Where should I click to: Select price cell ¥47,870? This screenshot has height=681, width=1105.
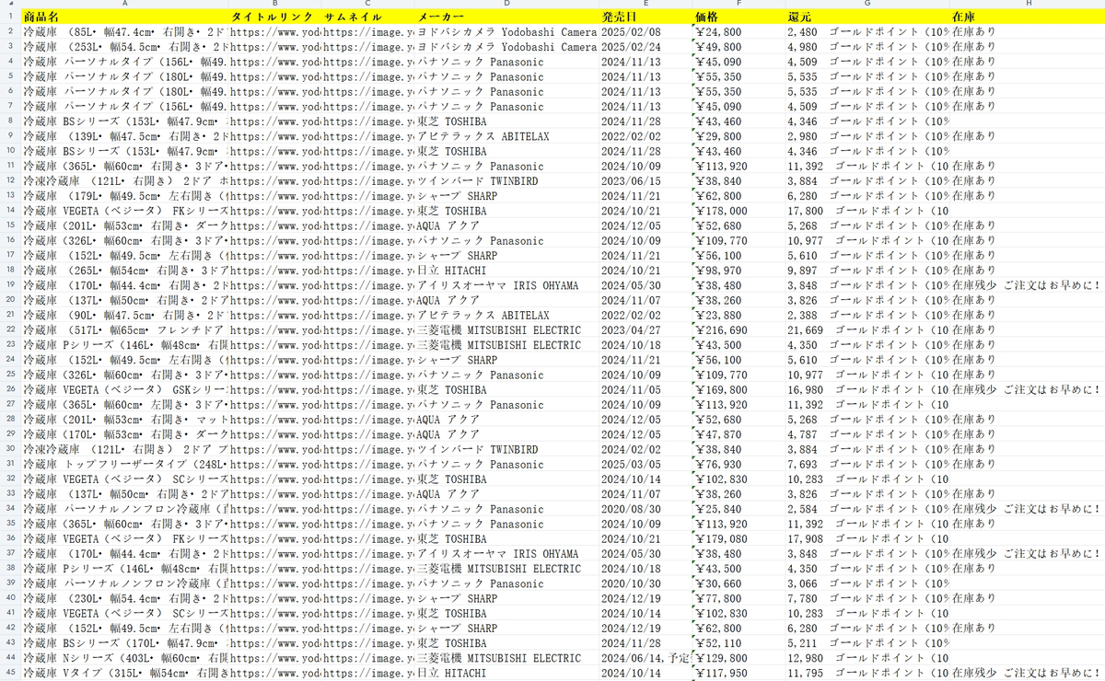click(x=739, y=434)
